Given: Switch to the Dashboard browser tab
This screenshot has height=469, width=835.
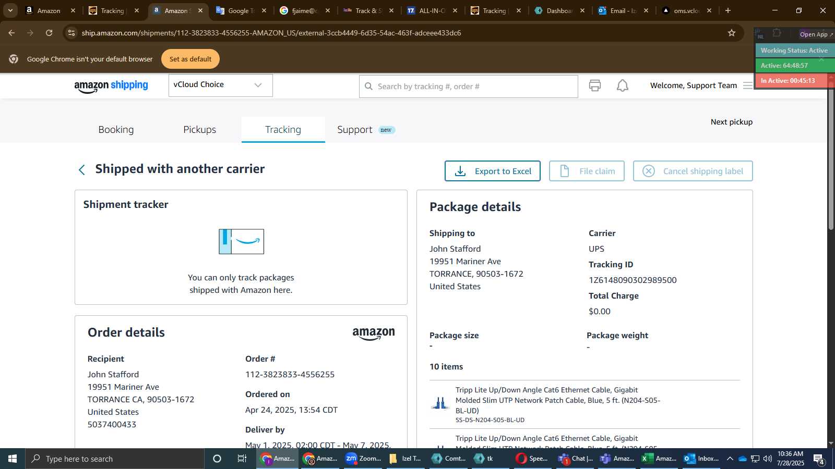Looking at the screenshot, I should tap(559, 10).
